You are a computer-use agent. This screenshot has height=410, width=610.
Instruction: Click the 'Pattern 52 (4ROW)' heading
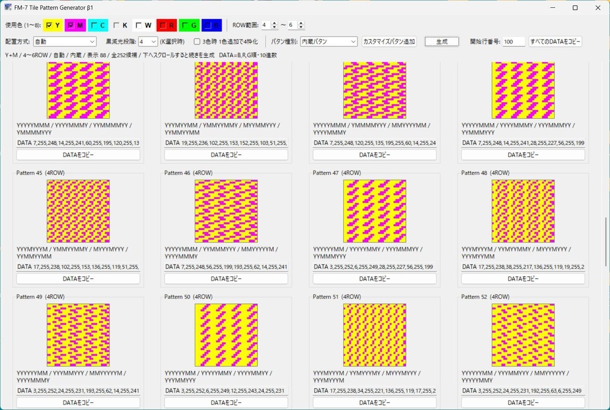point(485,297)
